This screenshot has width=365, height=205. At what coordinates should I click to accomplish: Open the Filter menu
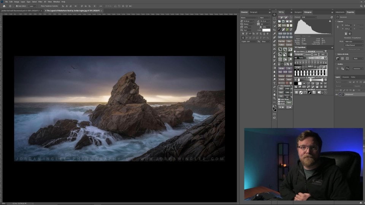point(40,2)
